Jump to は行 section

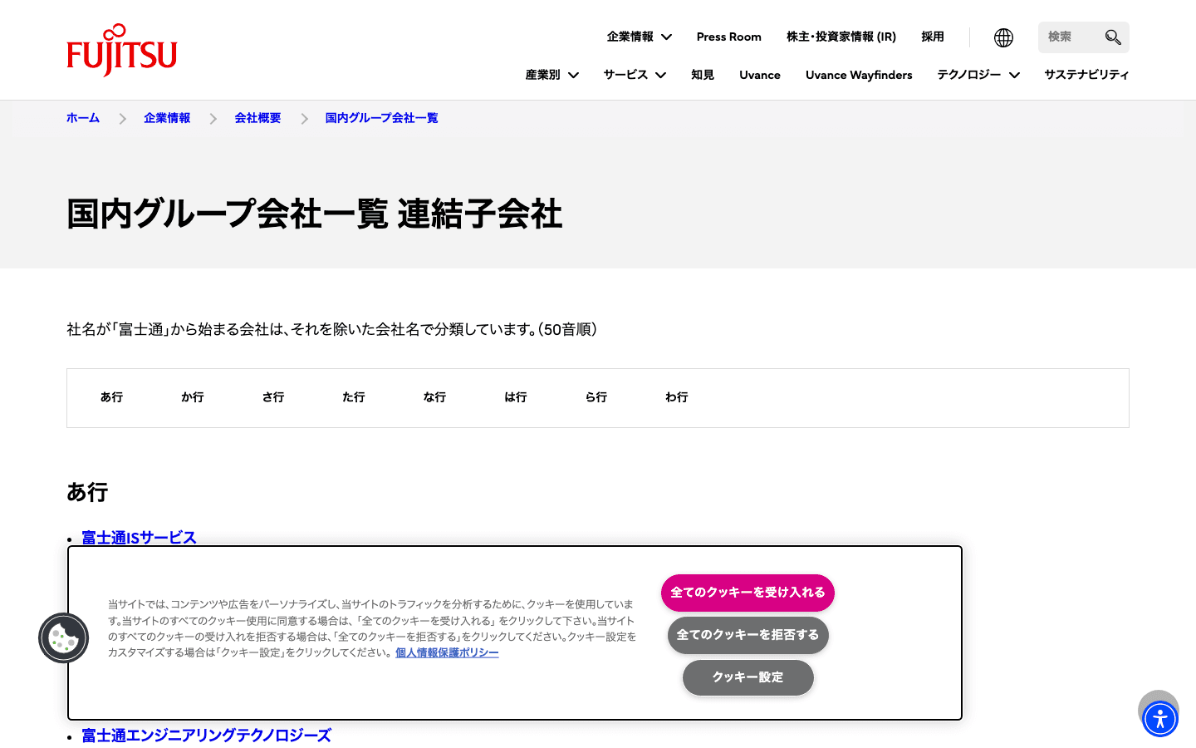516,397
